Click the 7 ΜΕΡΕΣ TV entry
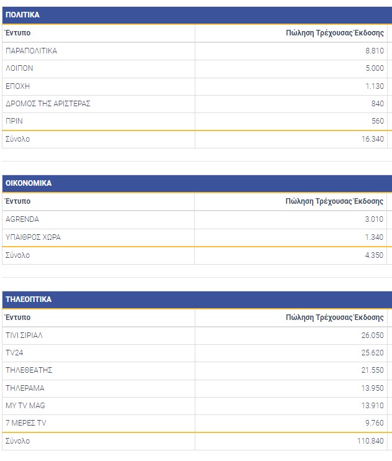The image size is (392, 461). (25, 423)
